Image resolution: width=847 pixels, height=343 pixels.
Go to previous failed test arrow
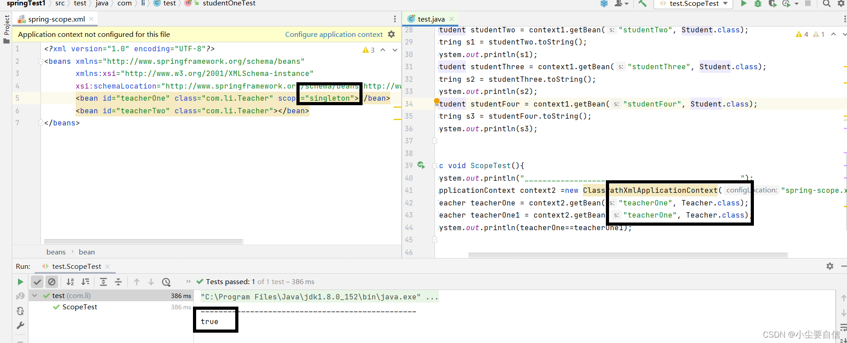[x=137, y=282]
